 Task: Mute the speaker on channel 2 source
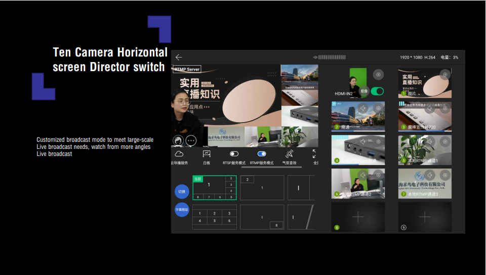pyautogui.click(x=363, y=108)
